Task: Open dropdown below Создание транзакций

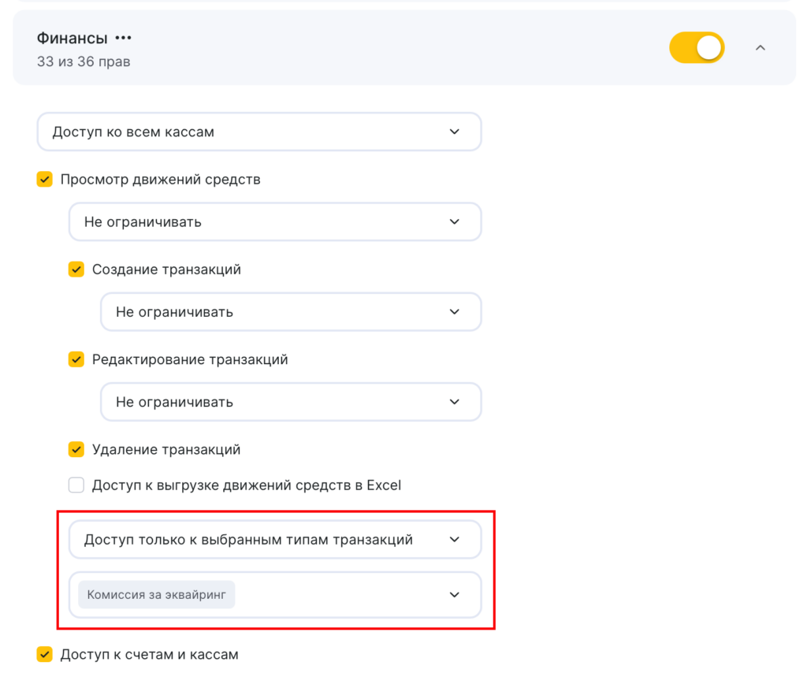Action: pos(290,312)
